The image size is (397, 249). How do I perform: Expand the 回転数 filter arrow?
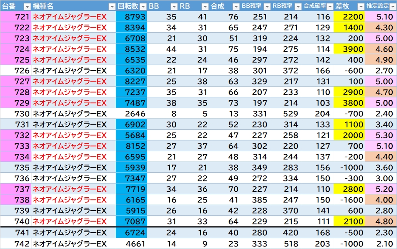tap(143, 6)
